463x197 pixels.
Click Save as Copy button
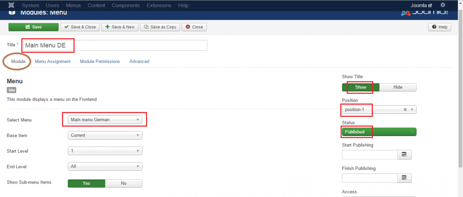[x=160, y=27]
